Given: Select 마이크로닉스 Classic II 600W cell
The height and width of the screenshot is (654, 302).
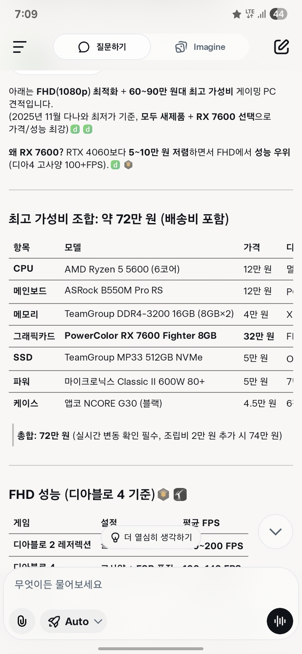Looking at the screenshot, I should 135,381.
